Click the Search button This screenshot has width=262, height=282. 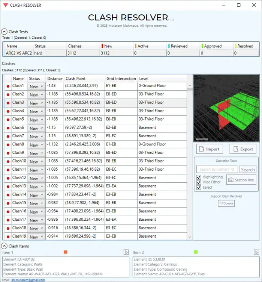(x=248, y=170)
